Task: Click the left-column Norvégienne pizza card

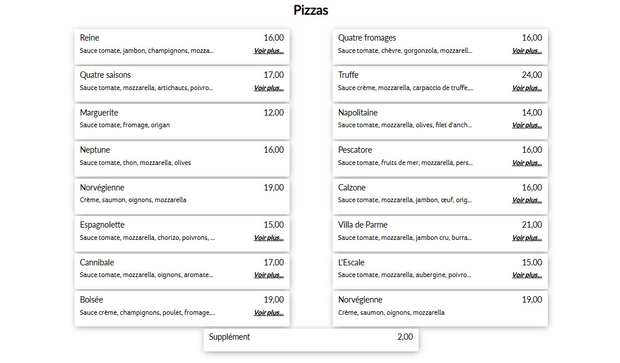Action: coord(182,196)
